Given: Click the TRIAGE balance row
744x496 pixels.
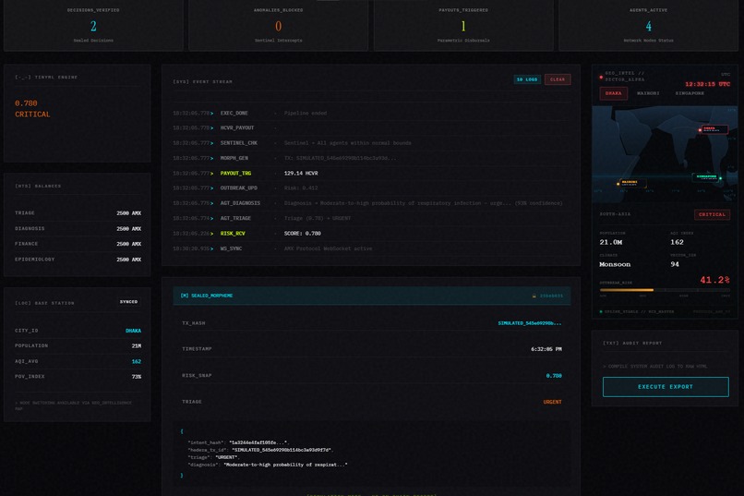Looking at the screenshot, I should coord(78,213).
